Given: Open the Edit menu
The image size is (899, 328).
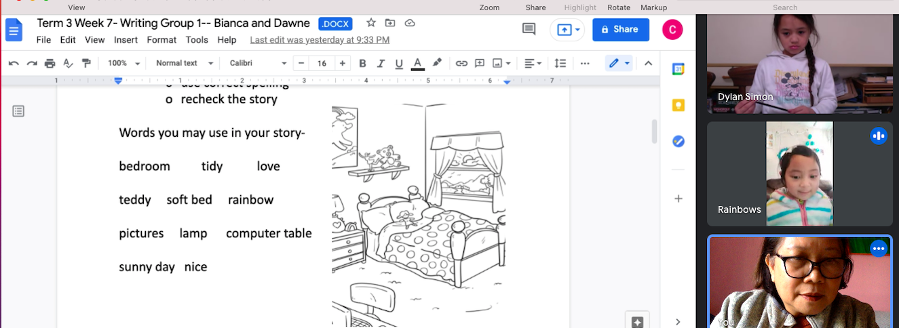Looking at the screenshot, I should point(68,40).
